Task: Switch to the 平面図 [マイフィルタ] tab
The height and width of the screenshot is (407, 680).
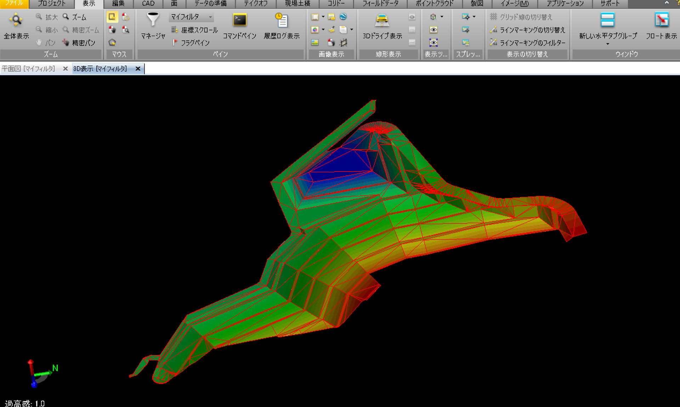Action: pyautogui.click(x=29, y=69)
